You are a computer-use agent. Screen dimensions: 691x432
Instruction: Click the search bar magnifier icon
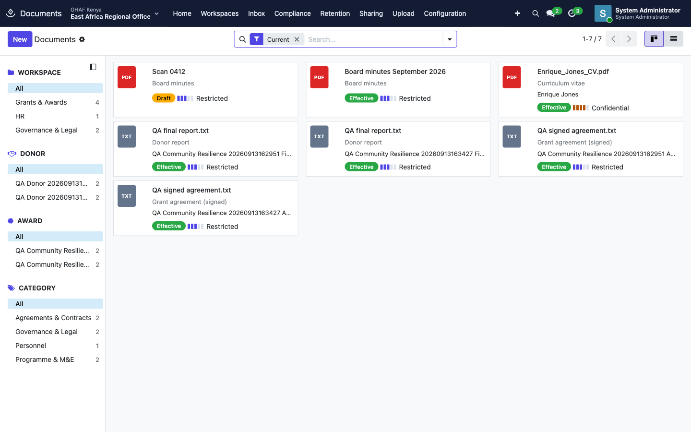pos(242,39)
